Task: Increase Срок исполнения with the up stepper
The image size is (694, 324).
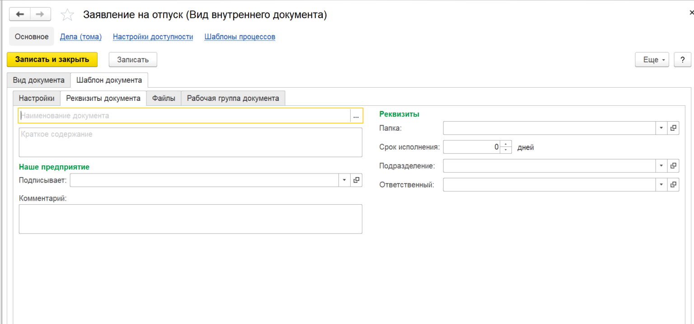Action: pyautogui.click(x=506, y=144)
